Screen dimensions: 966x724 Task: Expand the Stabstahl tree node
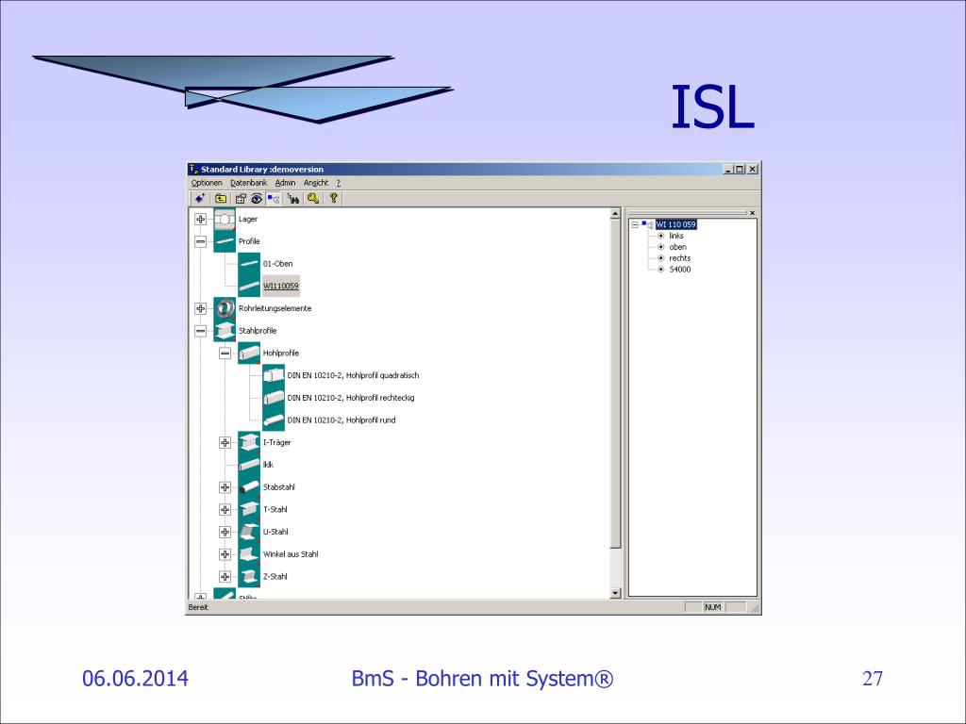tap(225, 487)
